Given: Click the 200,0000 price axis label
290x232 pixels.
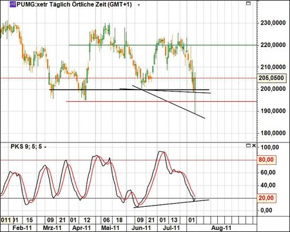Looking at the screenshot, I should pyautogui.click(x=273, y=89).
